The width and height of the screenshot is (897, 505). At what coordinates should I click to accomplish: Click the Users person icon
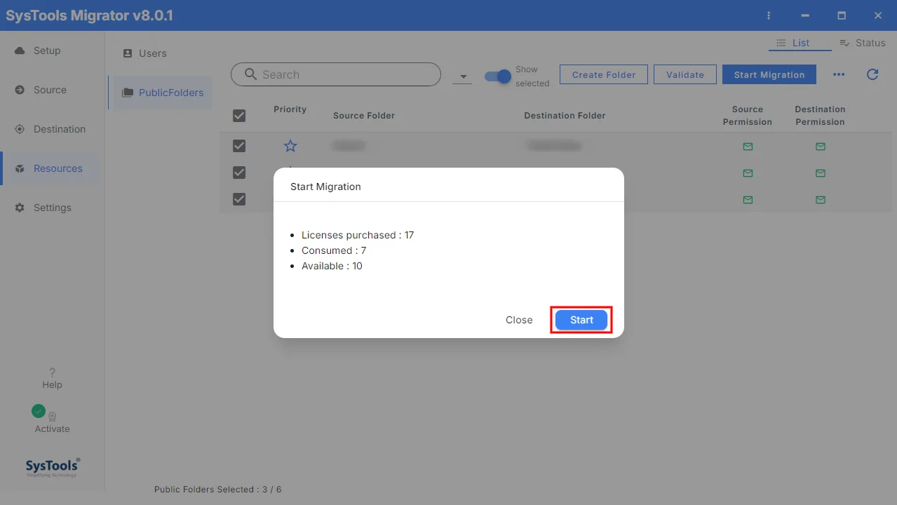128,53
